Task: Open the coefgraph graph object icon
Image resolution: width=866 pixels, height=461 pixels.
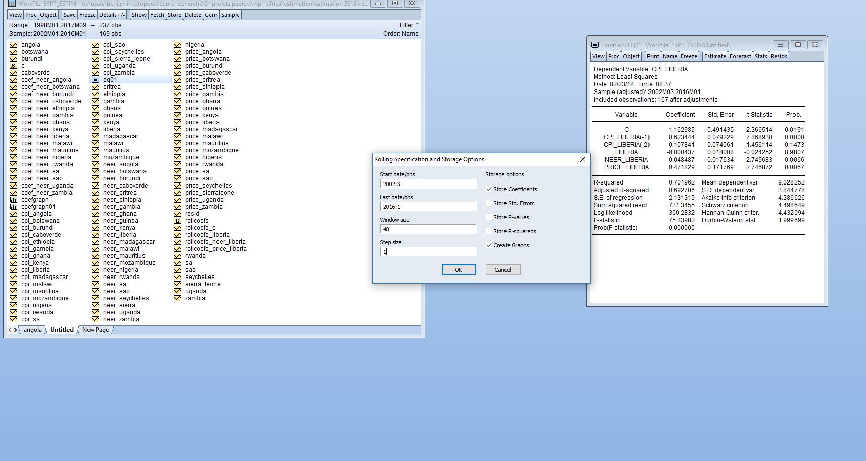Action: tap(14, 200)
